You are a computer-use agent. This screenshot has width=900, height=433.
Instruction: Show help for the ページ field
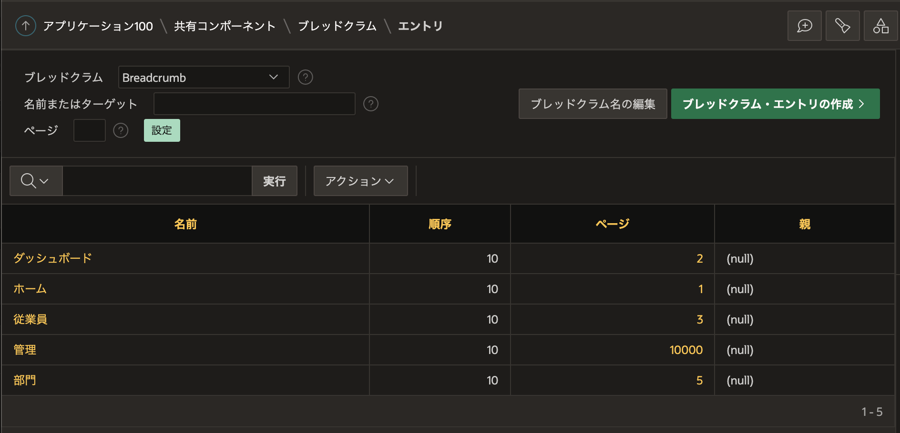[x=121, y=130]
